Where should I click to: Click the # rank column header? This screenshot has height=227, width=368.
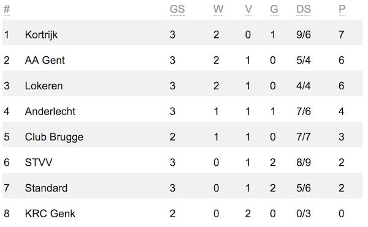click(x=7, y=9)
